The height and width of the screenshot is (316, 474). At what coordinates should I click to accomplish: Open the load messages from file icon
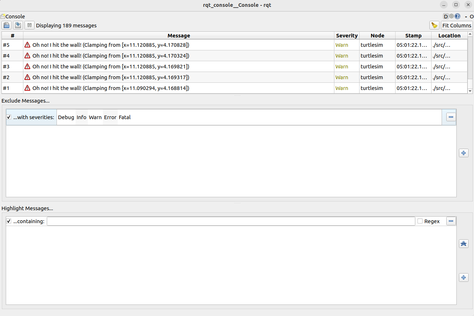tap(6, 25)
